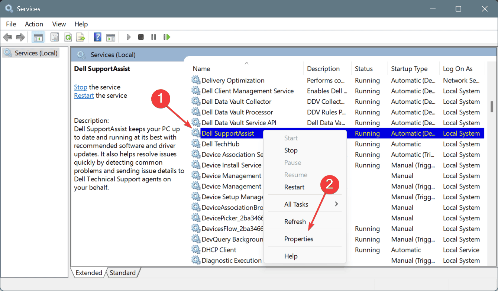
Task: Click the gear icon beside Diagnostic Execution
Action: tap(195, 260)
